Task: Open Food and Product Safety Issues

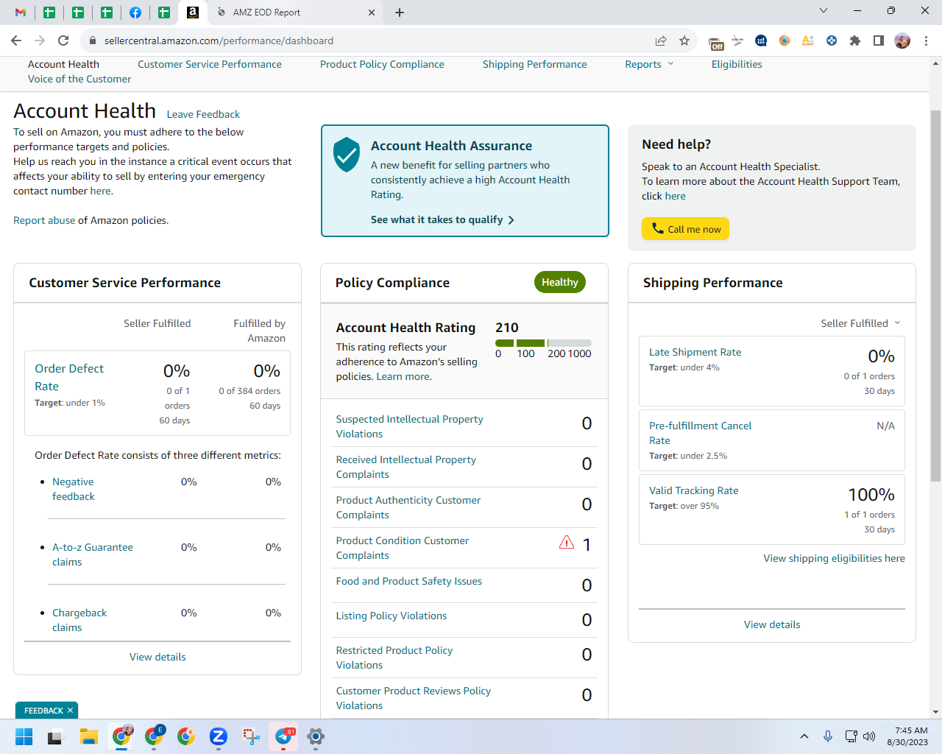Action: (409, 581)
